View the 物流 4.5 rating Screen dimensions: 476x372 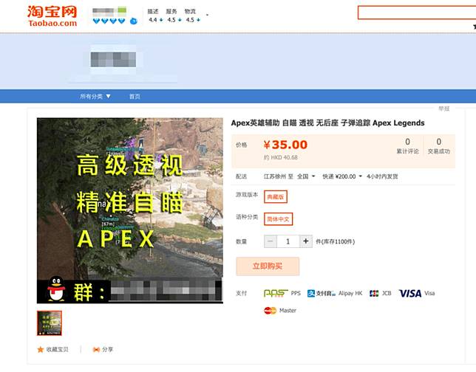192,15
